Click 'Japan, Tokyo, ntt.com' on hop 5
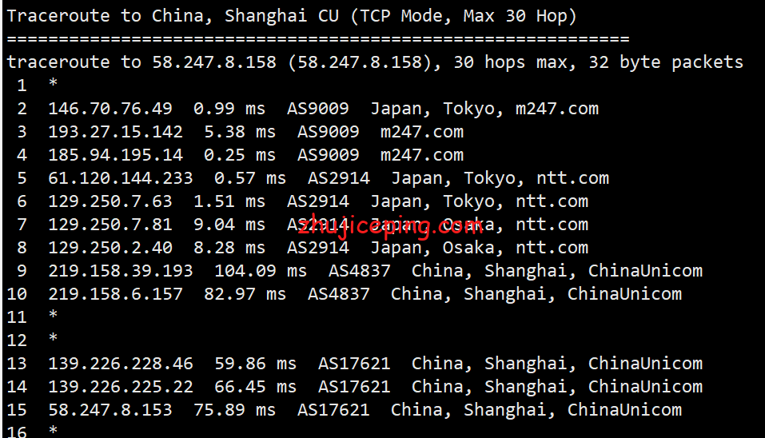This screenshot has height=438, width=765. click(x=500, y=178)
